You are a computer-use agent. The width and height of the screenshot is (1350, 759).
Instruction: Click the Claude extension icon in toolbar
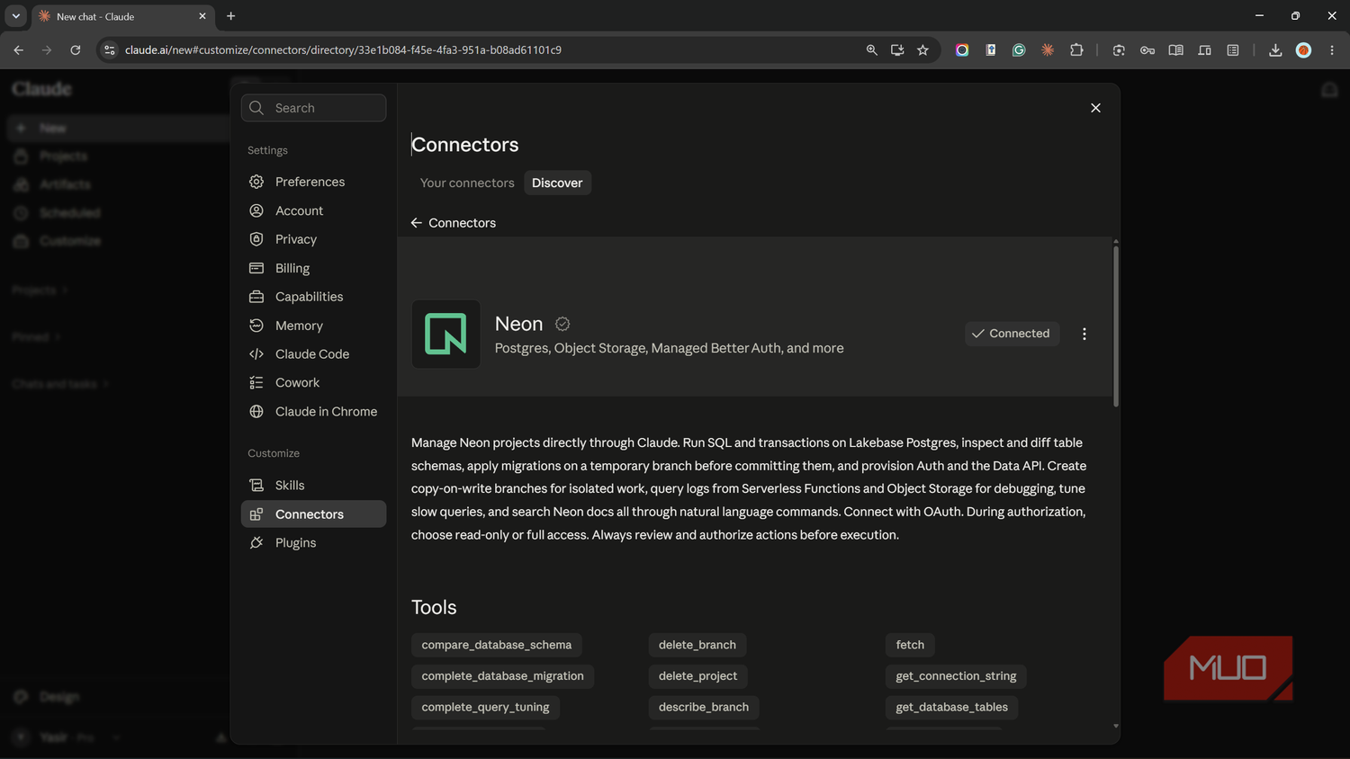(x=1048, y=50)
